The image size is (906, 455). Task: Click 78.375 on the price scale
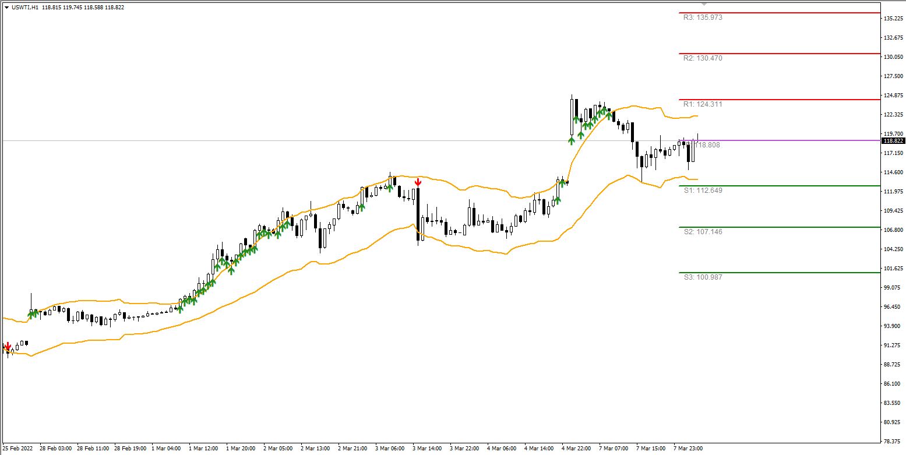(x=893, y=442)
